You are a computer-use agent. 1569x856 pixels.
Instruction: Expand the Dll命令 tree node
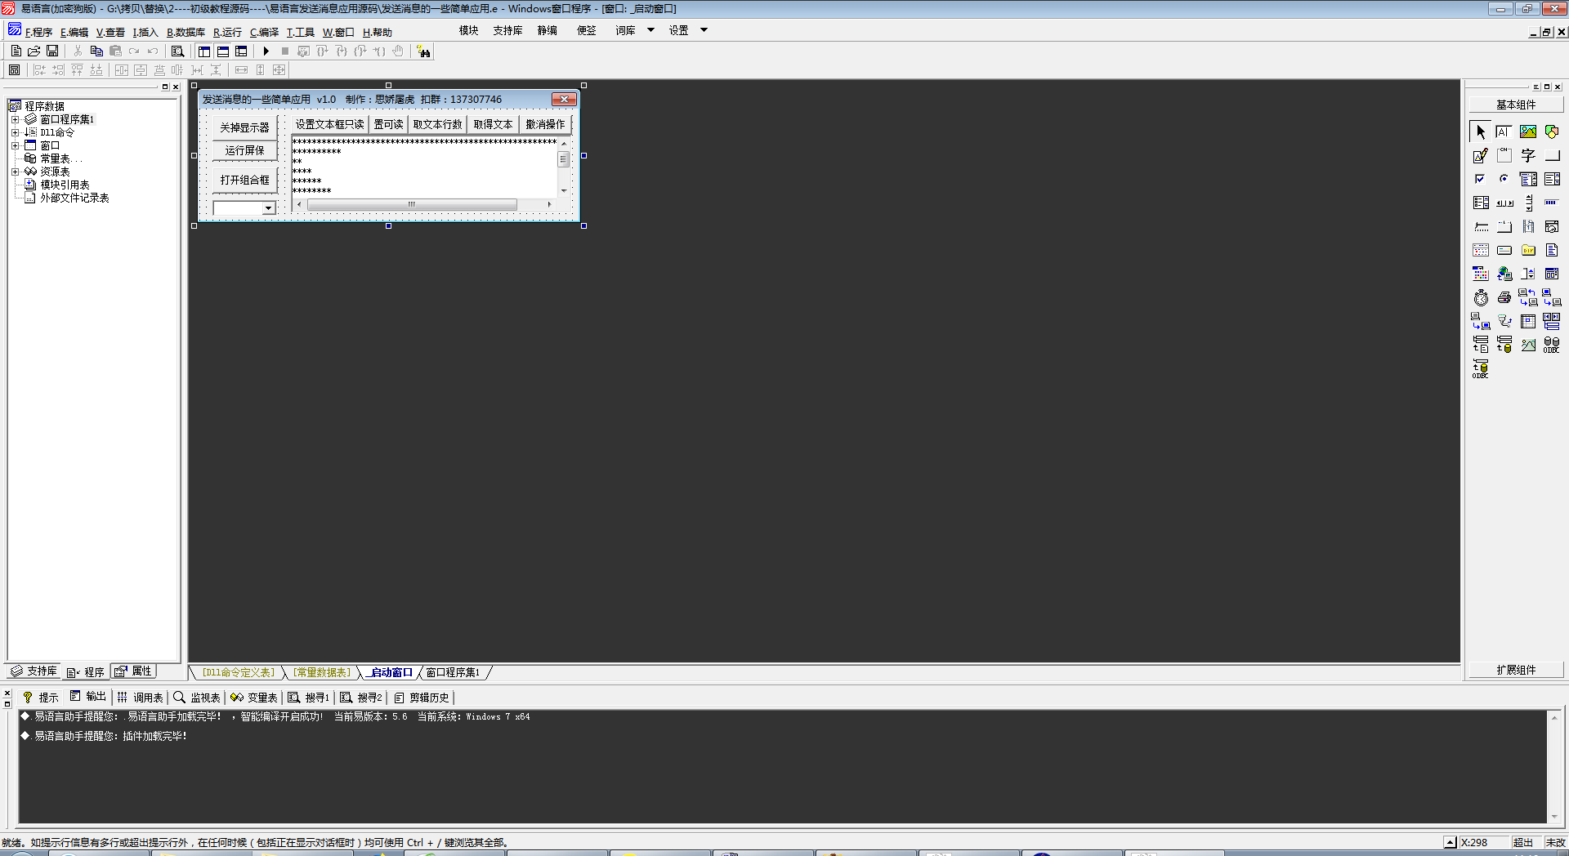point(15,132)
